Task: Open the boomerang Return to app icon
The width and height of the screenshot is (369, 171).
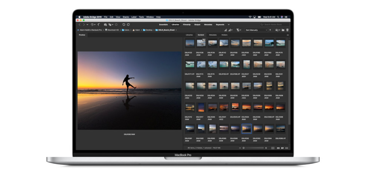Action: (99, 24)
